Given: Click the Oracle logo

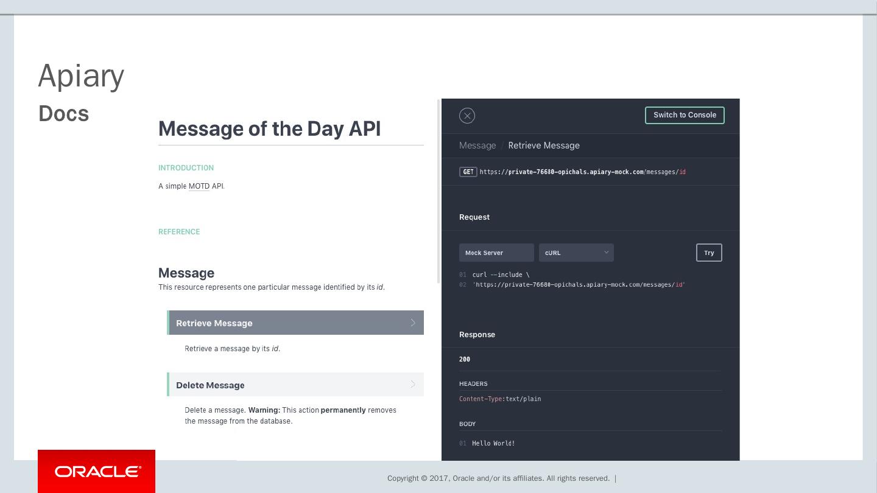Looking at the screenshot, I should pyautogui.click(x=97, y=472).
